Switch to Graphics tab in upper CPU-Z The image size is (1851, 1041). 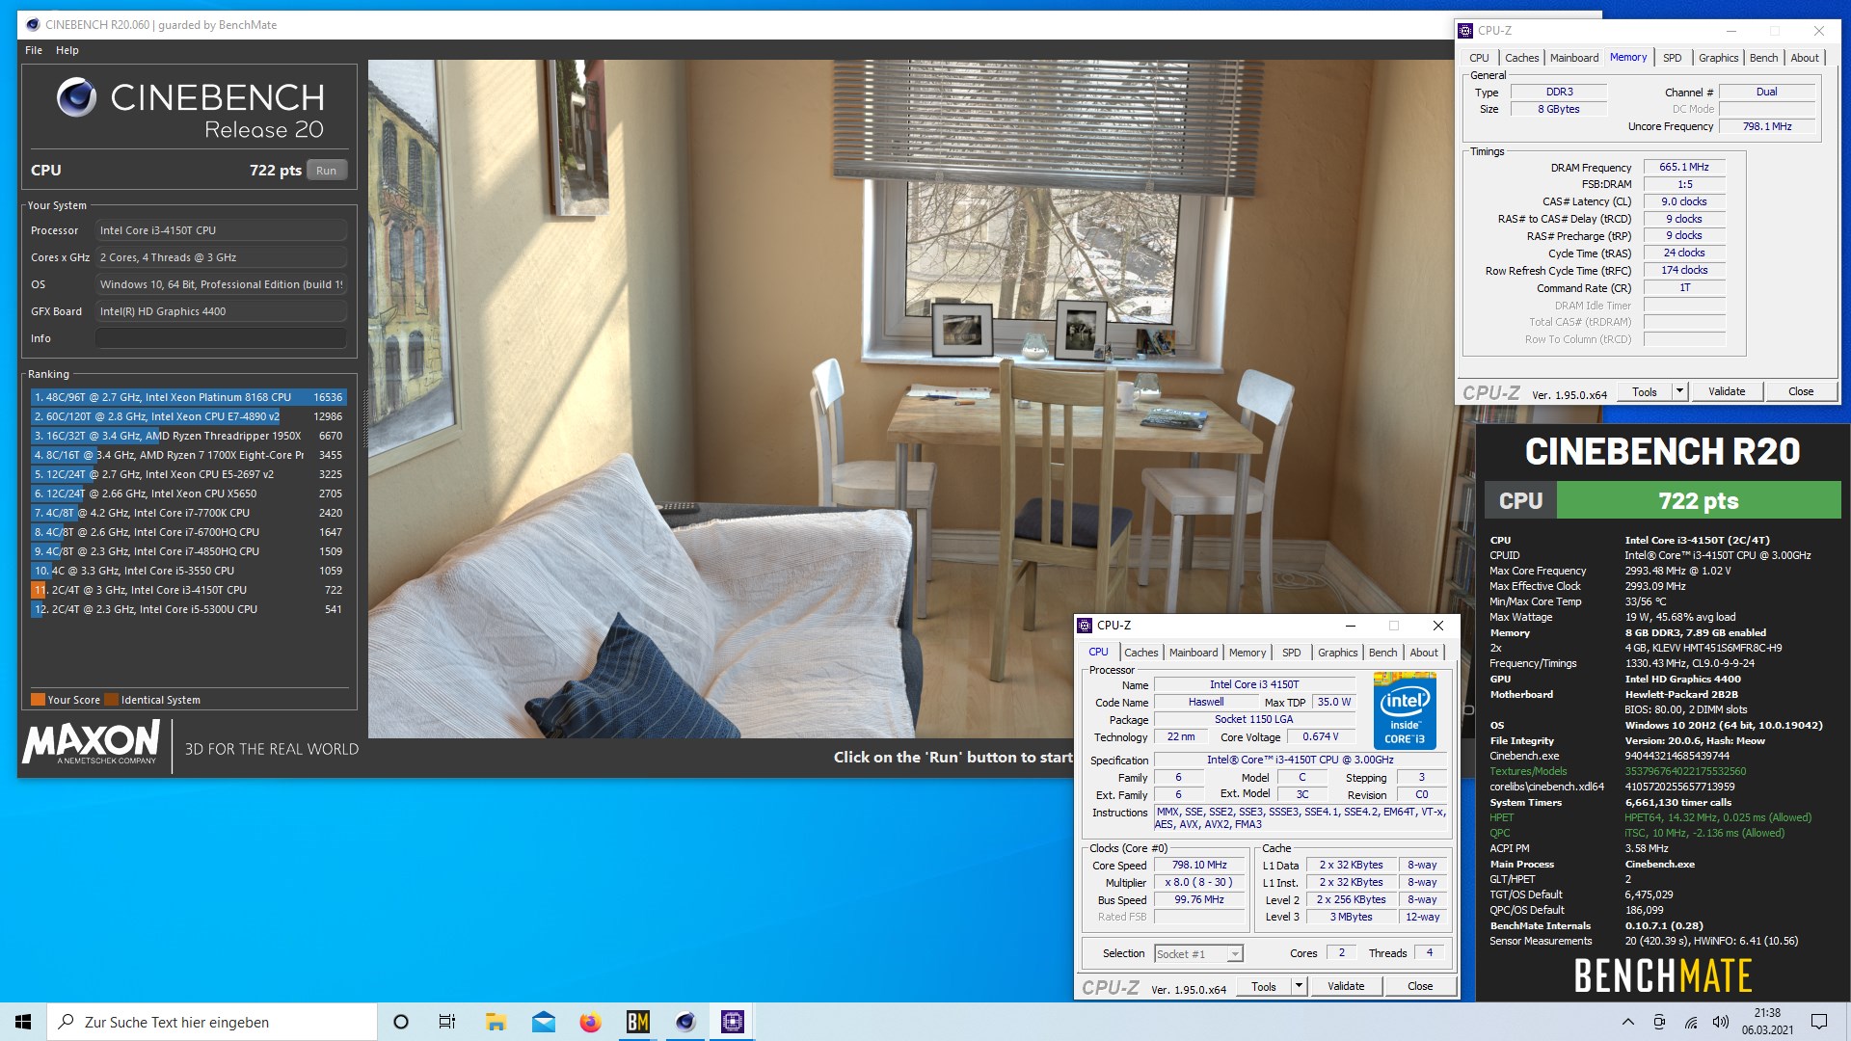(x=1718, y=58)
